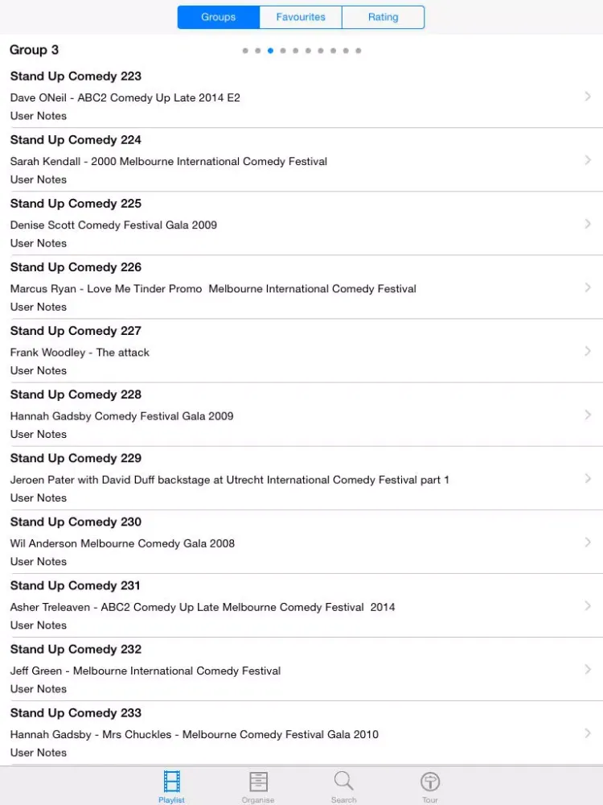The width and height of the screenshot is (603, 805).
Task: Tap chevron for Stand Up Comedy 233
Action: click(x=588, y=733)
